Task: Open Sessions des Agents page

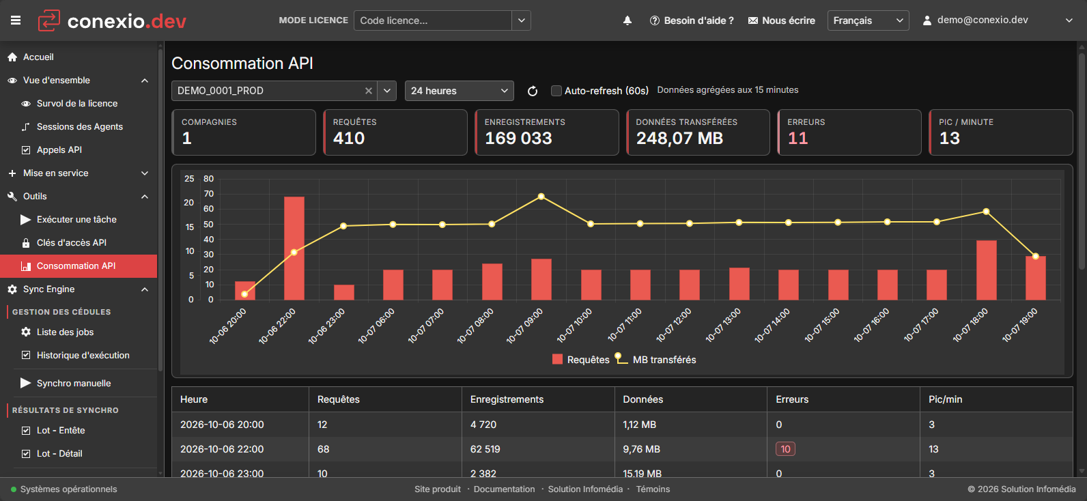Action: pos(79,127)
